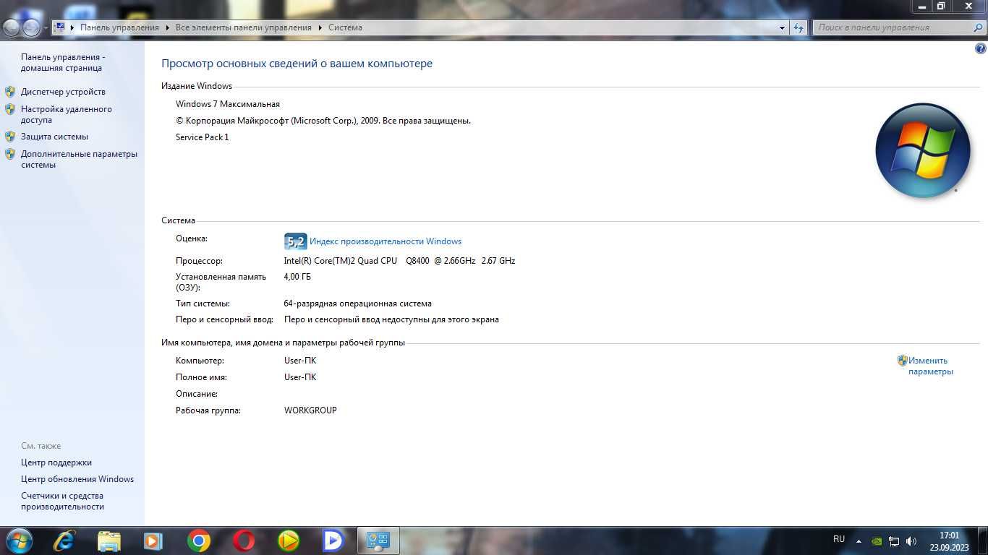Image resolution: width=988 pixels, height=555 pixels.
Task: Expand arrow after "Панель управления" breadcrumb
Action: pyautogui.click(x=167, y=27)
